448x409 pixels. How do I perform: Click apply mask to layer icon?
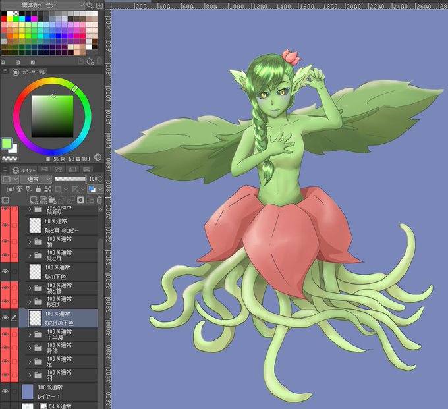pyautogui.click(x=90, y=200)
